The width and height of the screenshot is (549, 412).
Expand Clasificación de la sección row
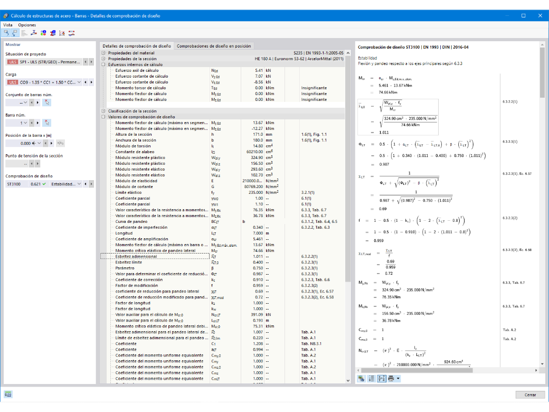pos(103,111)
